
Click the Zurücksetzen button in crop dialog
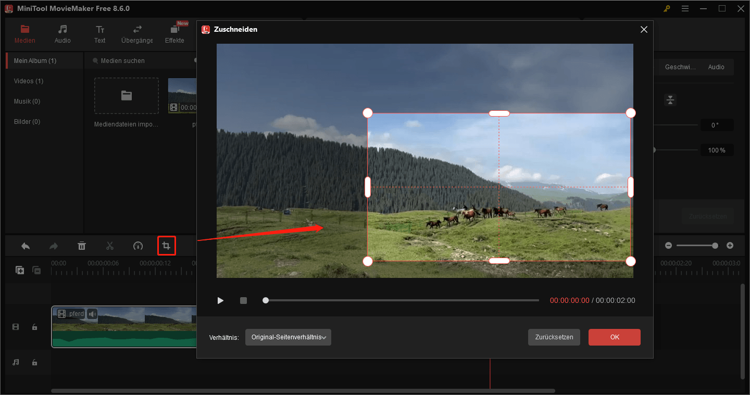click(x=554, y=337)
